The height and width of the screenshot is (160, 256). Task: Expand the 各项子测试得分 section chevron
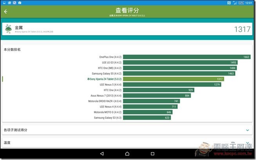(247, 130)
